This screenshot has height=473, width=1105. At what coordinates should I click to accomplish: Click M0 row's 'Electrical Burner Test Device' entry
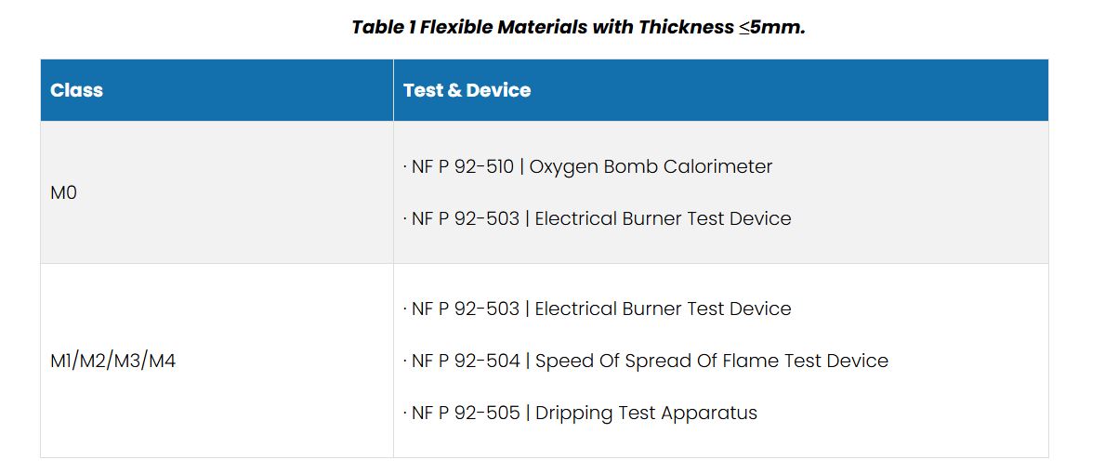coord(663,219)
